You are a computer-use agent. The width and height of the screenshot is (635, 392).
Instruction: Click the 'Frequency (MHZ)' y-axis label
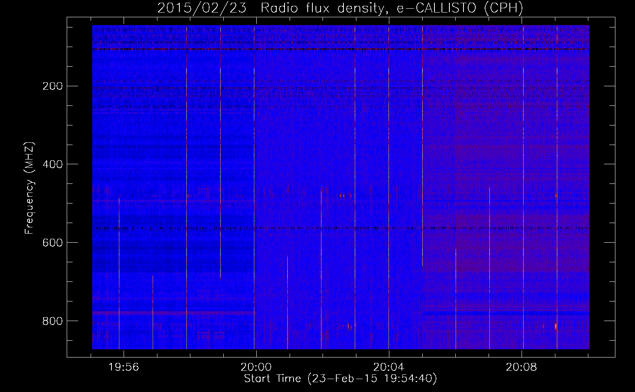click(29, 188)
